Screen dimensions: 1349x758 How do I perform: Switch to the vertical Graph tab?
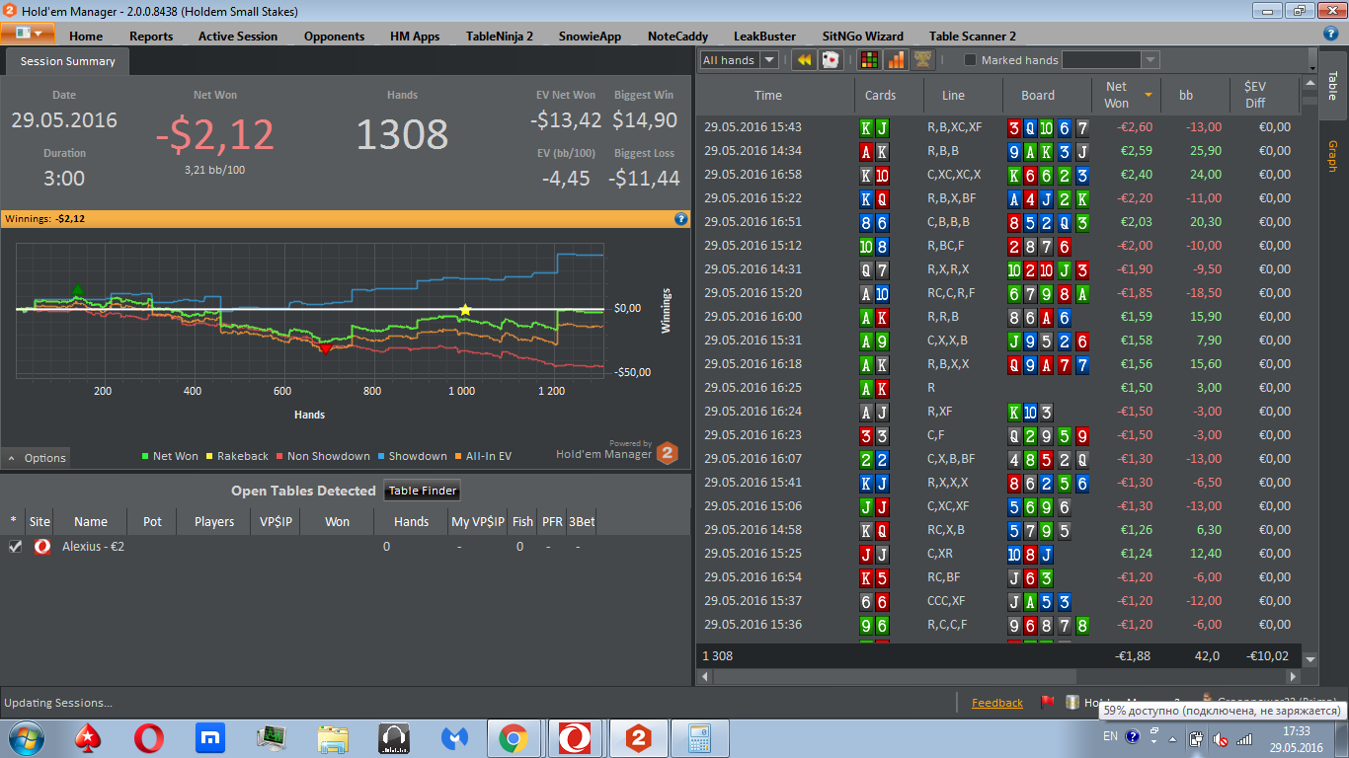click(1332, 156)
